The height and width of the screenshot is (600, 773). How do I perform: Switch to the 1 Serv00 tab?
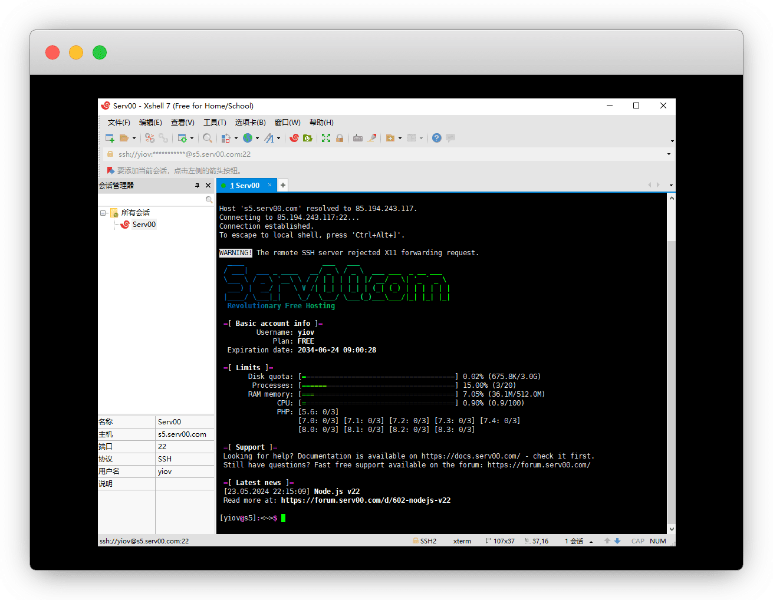tap(244, 186)
